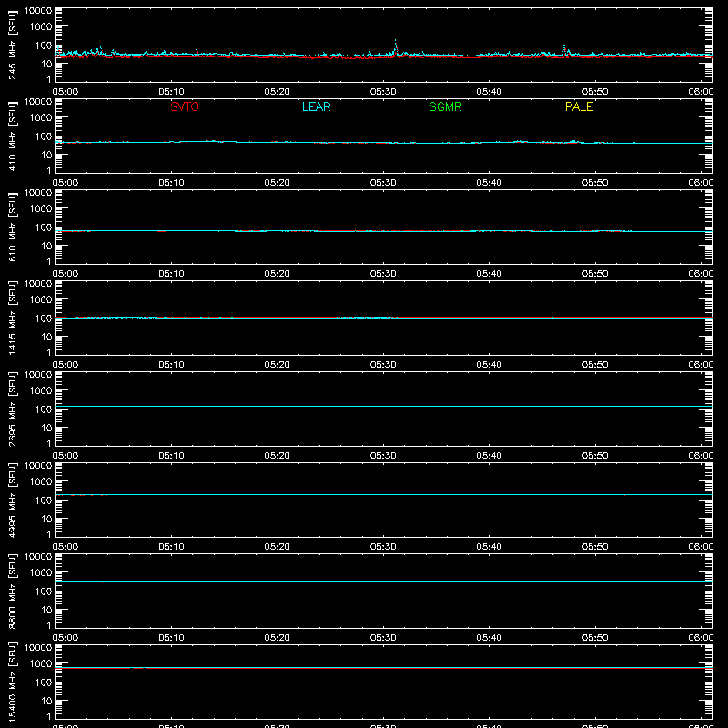
Task: Click the 1000 y-axis value on 410 MHz plot
Action: pyautogui.click(x=41, y=118)
